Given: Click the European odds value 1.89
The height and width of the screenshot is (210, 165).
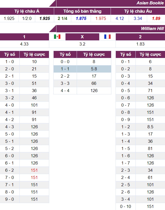Looking at the screenshot, I should click(x=156, y=19).
